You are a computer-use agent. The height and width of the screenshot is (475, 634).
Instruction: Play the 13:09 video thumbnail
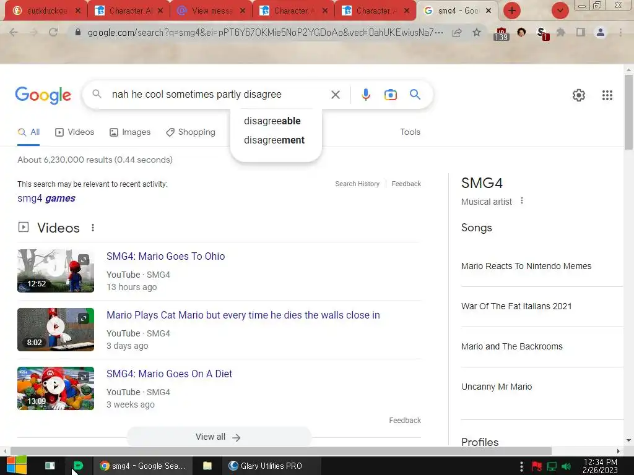tap(56, 388)
